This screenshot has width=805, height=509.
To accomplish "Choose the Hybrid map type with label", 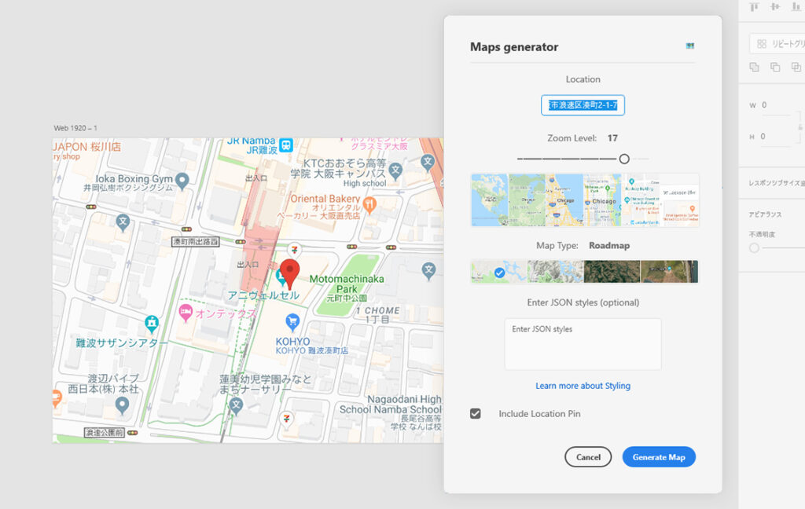I will click(670, 272).
